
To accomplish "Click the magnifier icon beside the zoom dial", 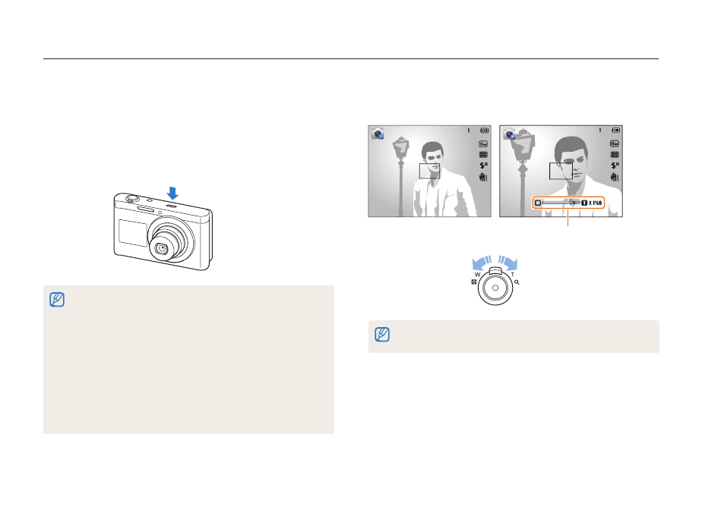I will [x=517, y=282].
